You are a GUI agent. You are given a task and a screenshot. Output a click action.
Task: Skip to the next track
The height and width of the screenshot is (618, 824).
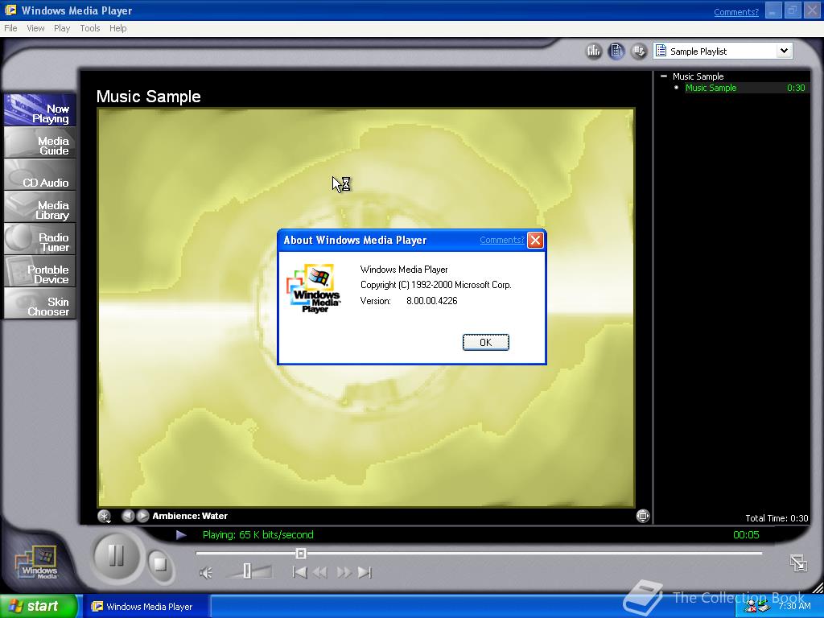coord(365,572)
